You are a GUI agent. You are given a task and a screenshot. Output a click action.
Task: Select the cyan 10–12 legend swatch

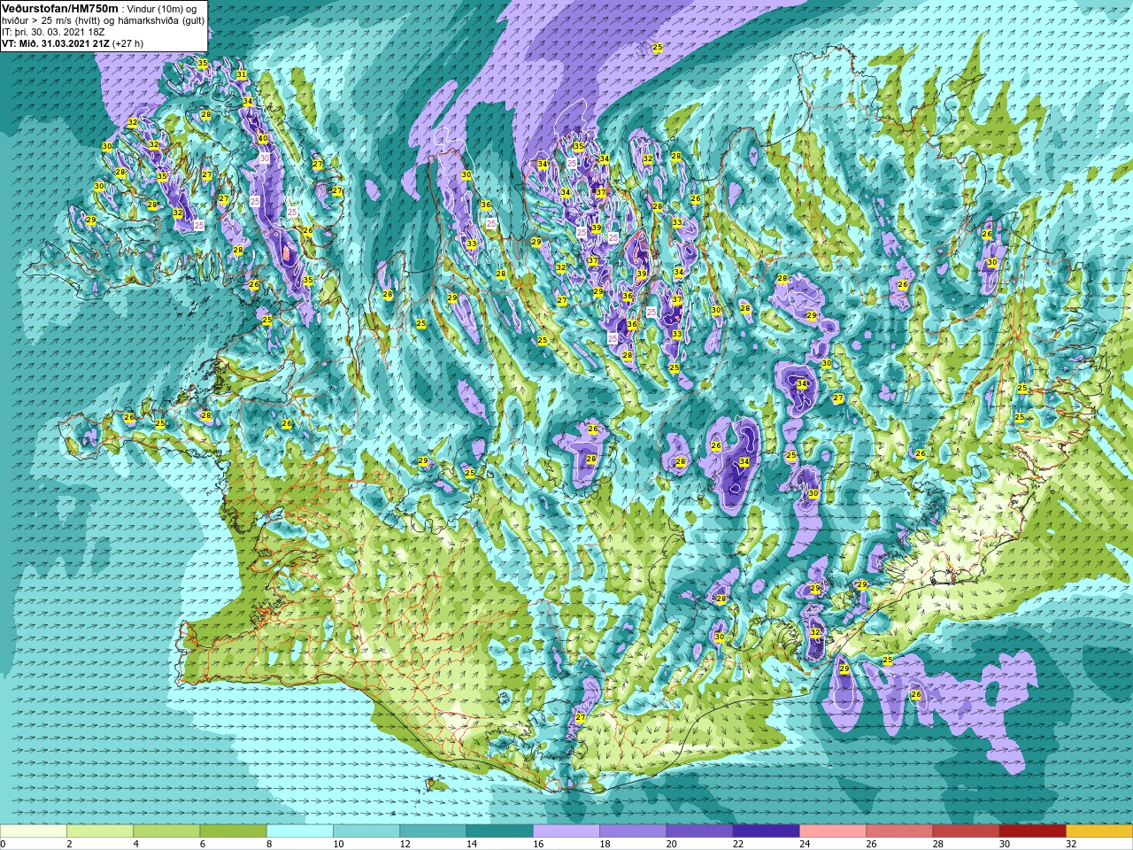(366, 832)
